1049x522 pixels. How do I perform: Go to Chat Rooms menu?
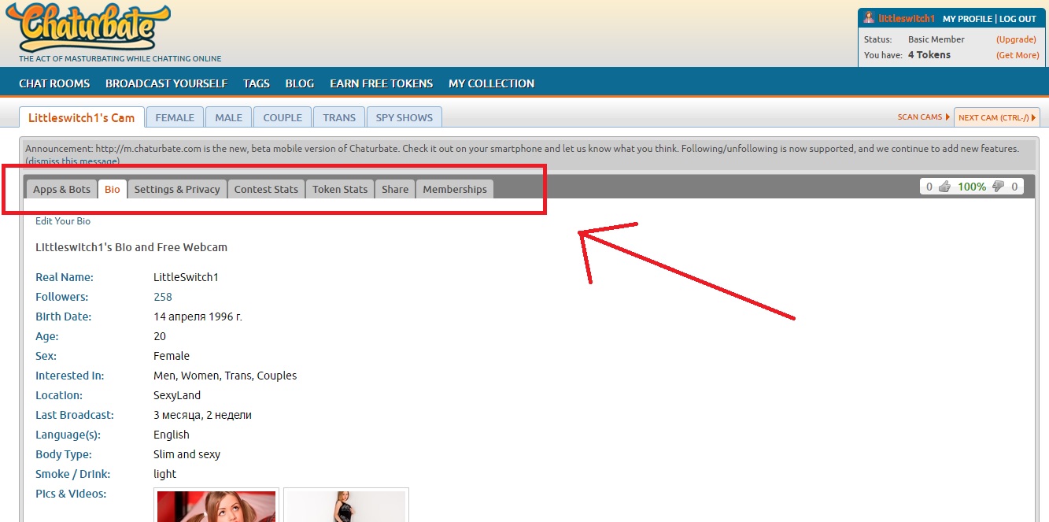point(54,83)
